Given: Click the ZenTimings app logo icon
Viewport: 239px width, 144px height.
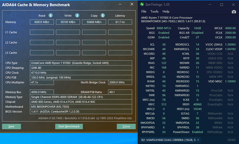Looking at the screenshot, I should [x=142, y=4].
